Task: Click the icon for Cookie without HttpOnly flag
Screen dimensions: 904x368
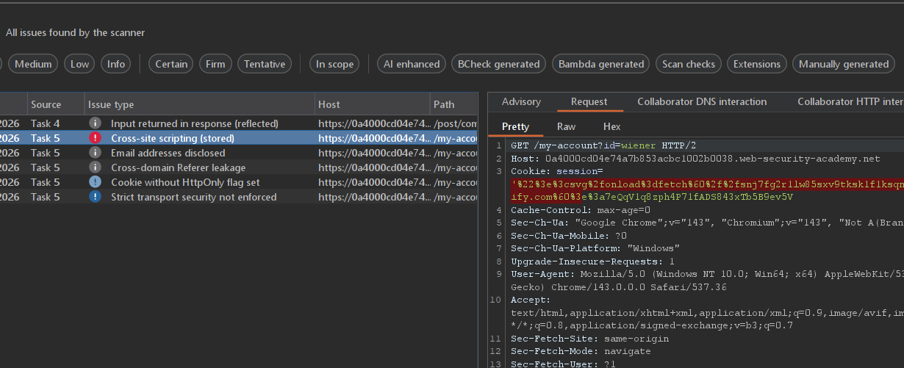Action: point(95,182)
